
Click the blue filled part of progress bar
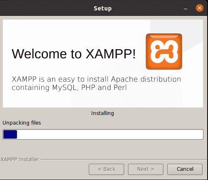tap(10, 134)
